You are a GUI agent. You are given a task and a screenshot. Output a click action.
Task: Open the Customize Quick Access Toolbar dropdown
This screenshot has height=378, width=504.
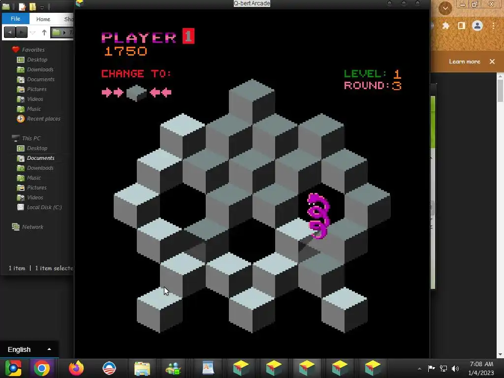42,7
